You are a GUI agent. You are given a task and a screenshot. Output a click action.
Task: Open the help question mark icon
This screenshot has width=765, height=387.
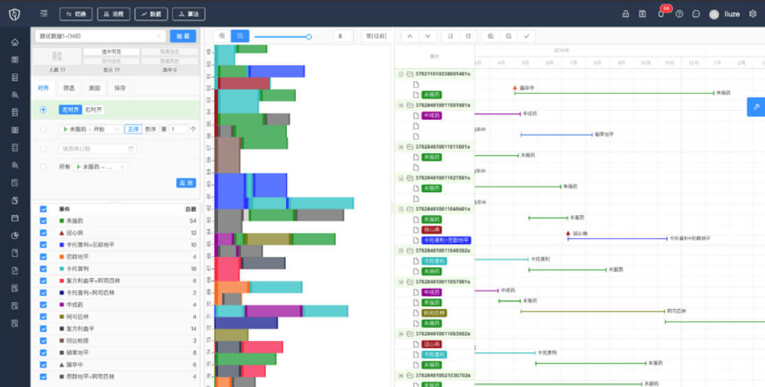point(679,14)
